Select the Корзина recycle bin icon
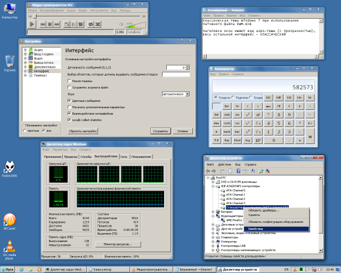 (x=10, y=60)
